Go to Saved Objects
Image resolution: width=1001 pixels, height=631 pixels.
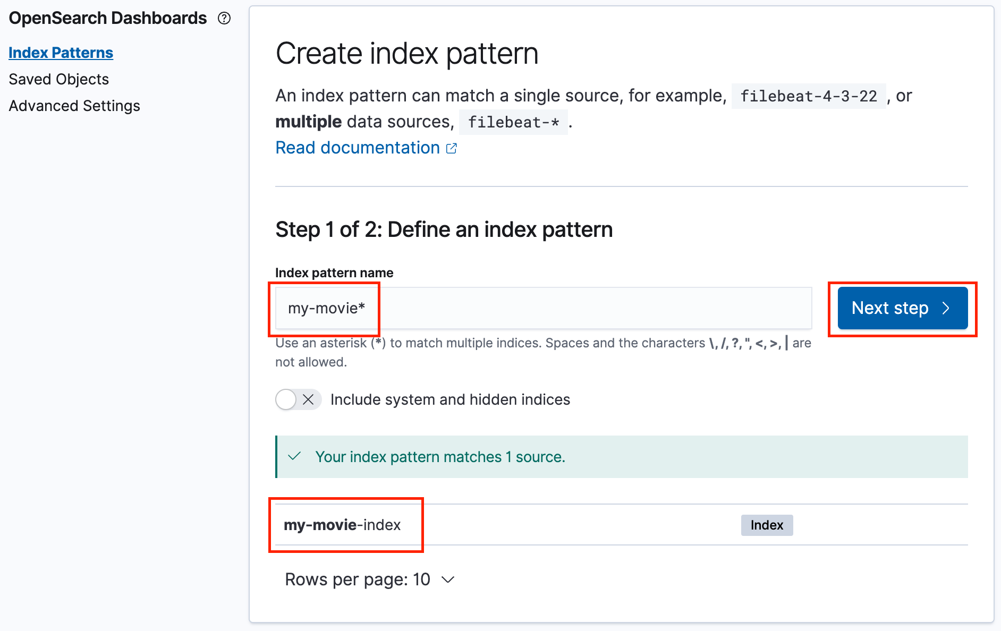(58, 79)
